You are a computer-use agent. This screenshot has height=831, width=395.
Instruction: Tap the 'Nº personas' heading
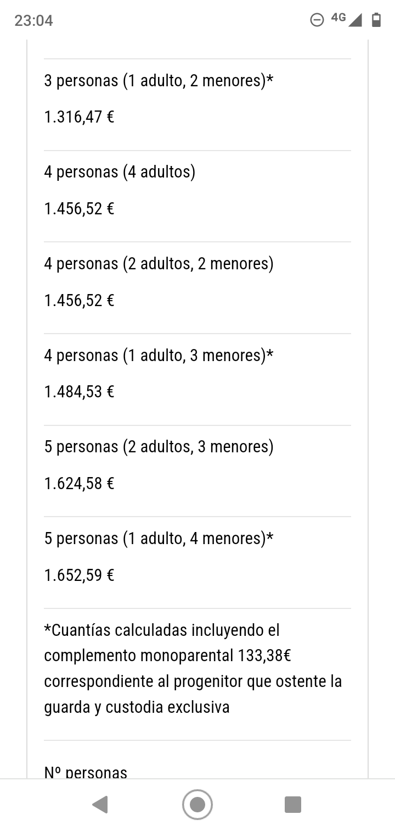(x=86, y=772)
